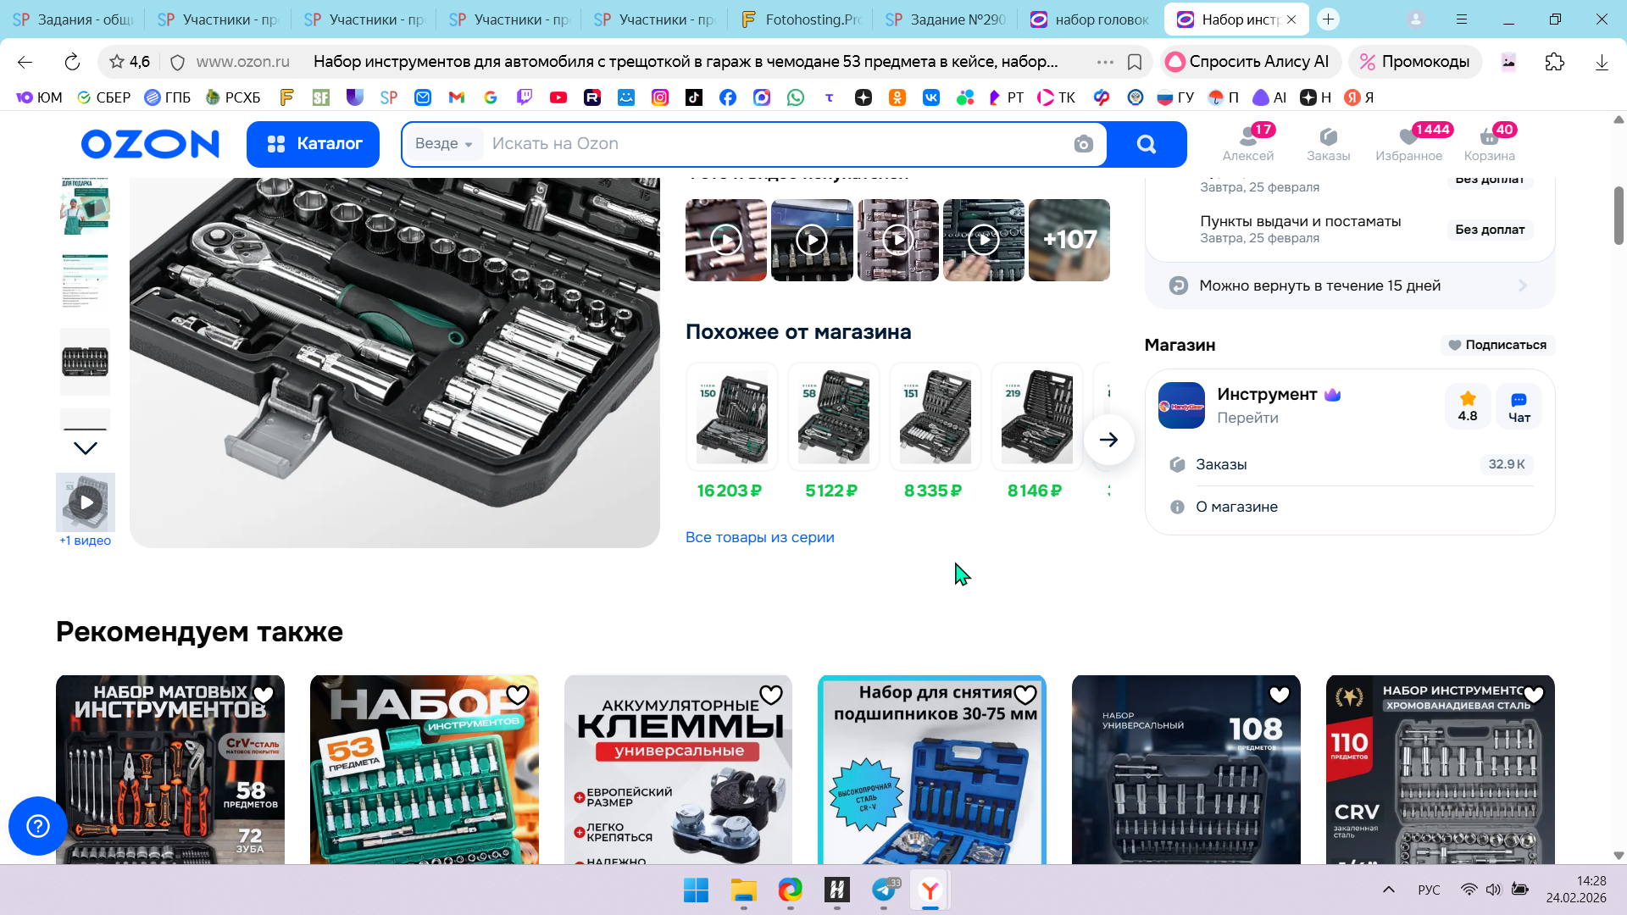
Task: Open the Каталог menu
Action: click(314, 144)
